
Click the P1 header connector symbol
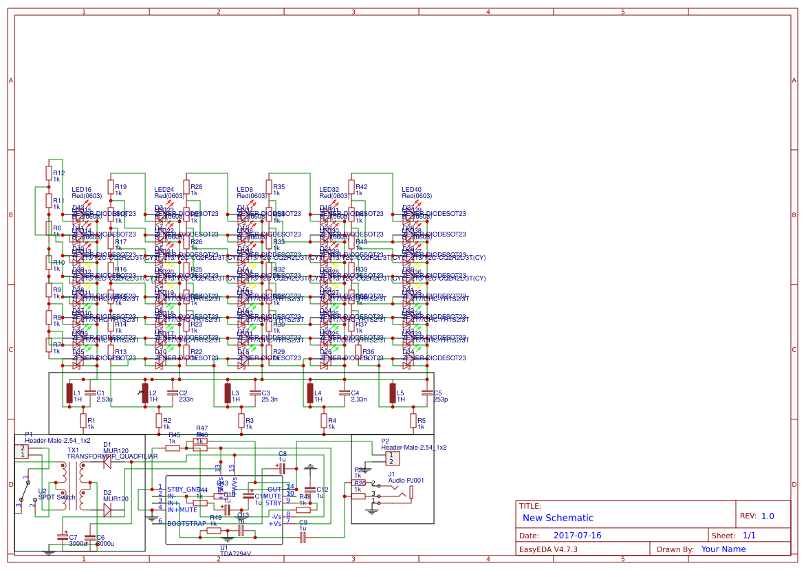(22, 451)
